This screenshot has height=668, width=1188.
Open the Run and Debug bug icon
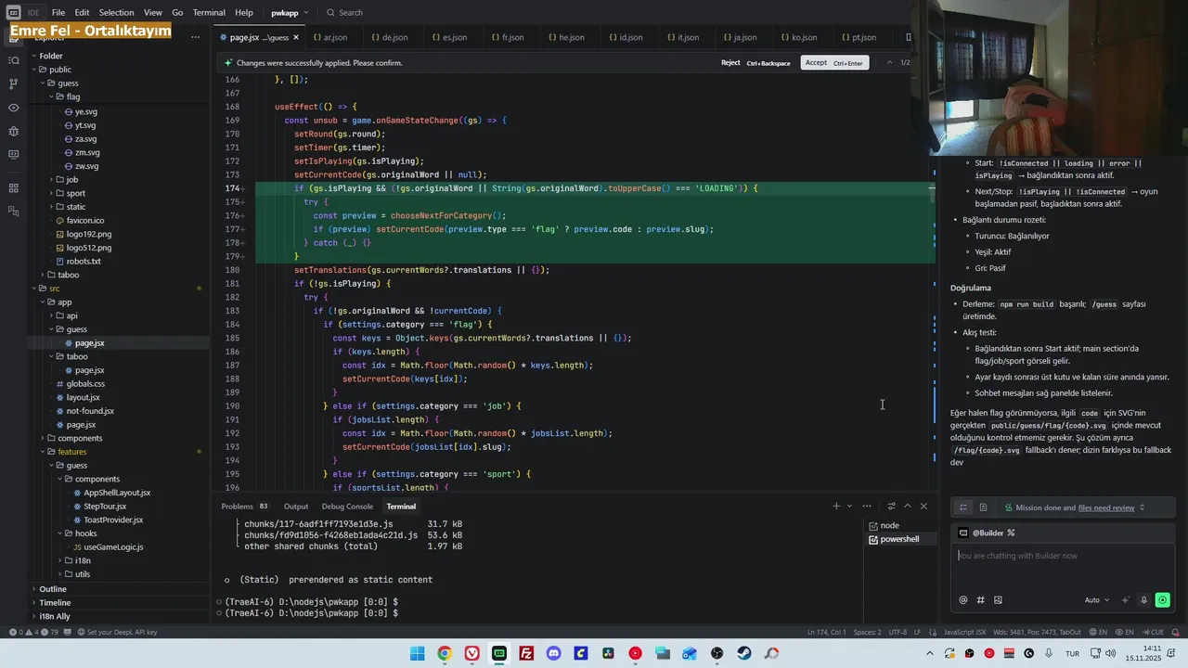pyautogui.click(x=13, y=131)
